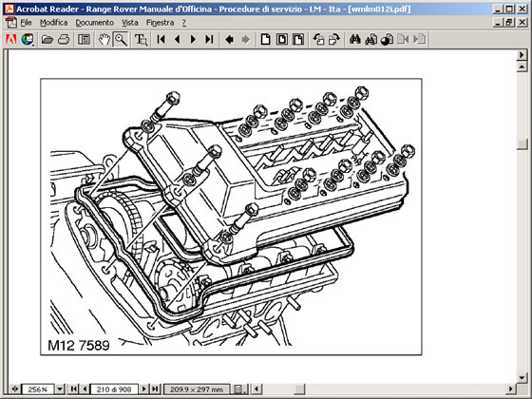Restore the inner document window
Viewport: 532px width, 399px height.
[509, 23]
